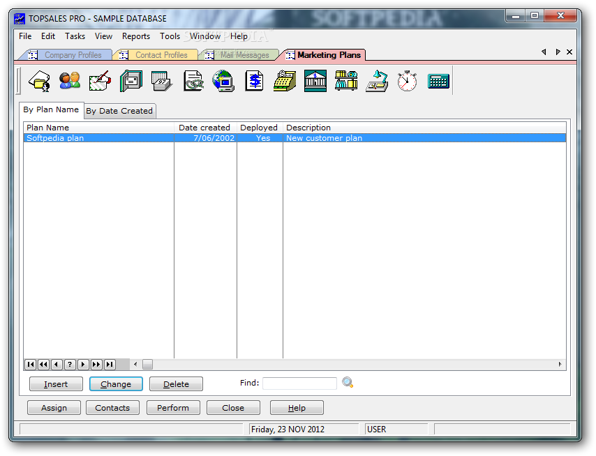596x456 pixels.
Task: Open the contacts people icon
Action: [70, 81]
